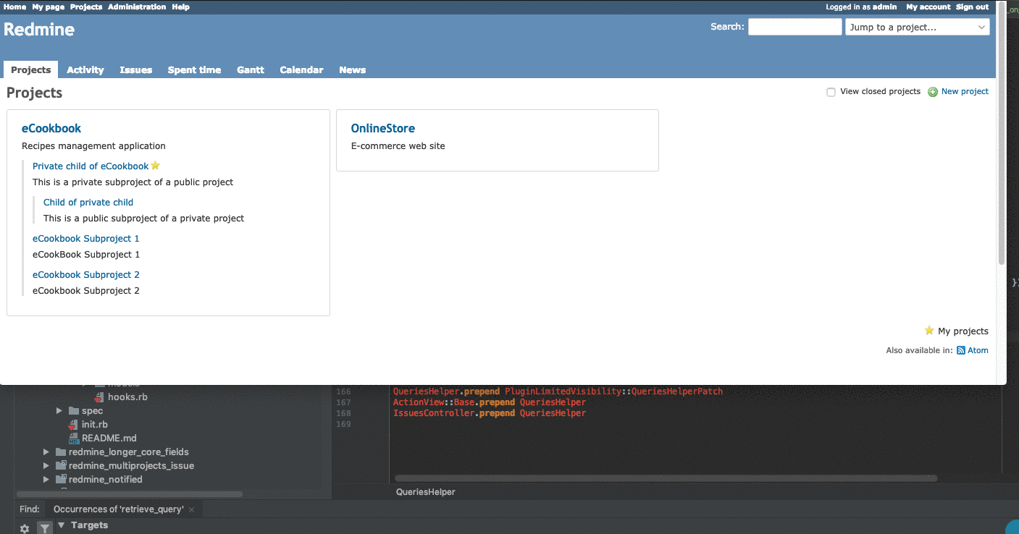
Task: Open the Administration menu item
Action: click(x=137, y=7)
